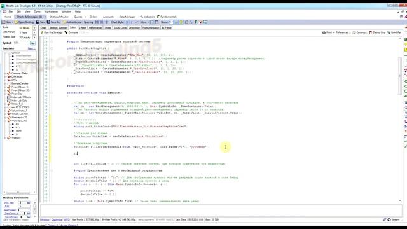Open the Symbol RTS dropdown
This screenshot has height=229, width=407.
pos(27,43)
